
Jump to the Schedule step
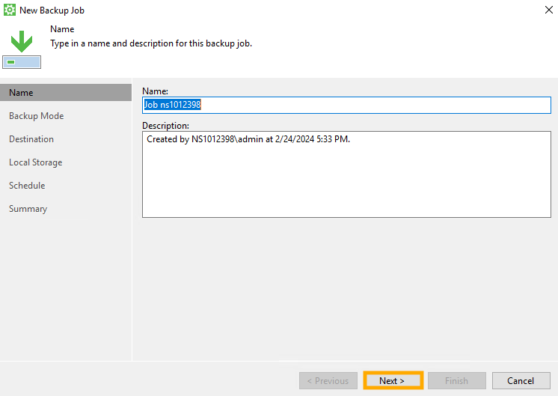(x=27, y=186)
